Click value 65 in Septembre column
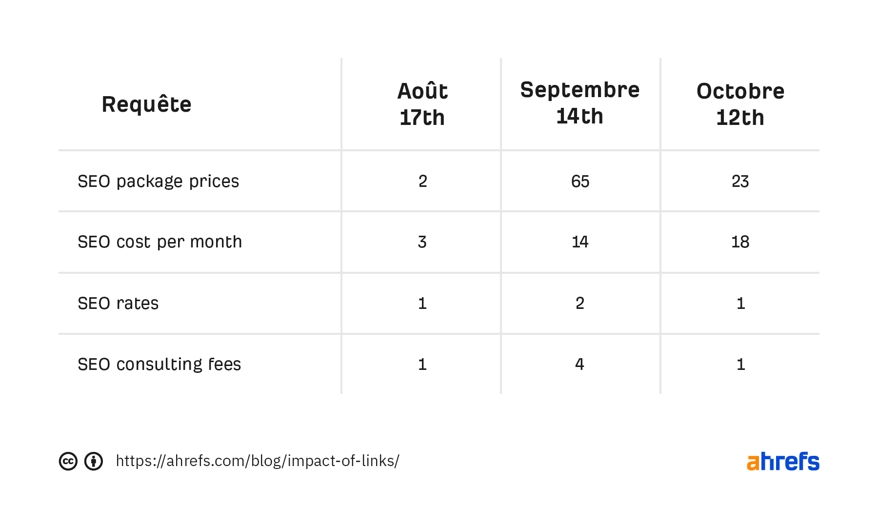Viewport: 878px width, 530px height. click(x=580, y=182)
